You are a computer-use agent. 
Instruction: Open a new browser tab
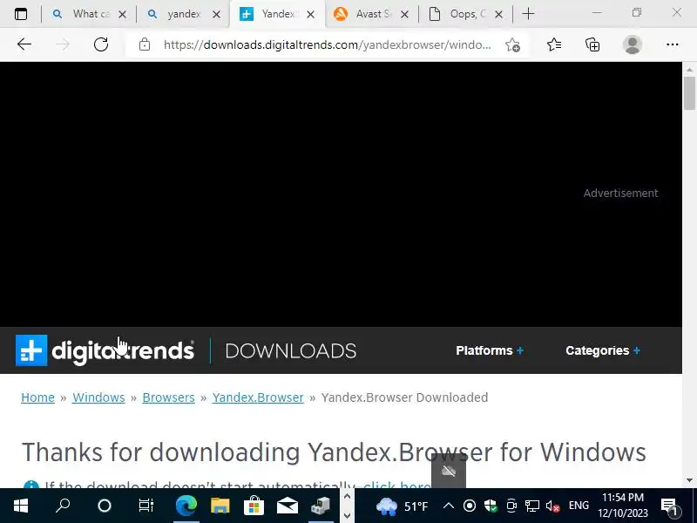tap(528, 14)
